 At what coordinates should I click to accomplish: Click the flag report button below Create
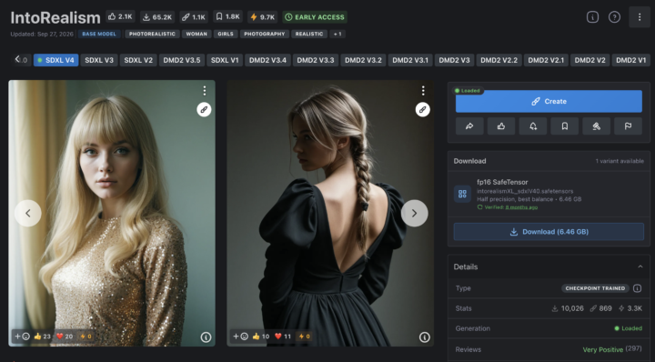pyautogui.click(x=629, y=126)
